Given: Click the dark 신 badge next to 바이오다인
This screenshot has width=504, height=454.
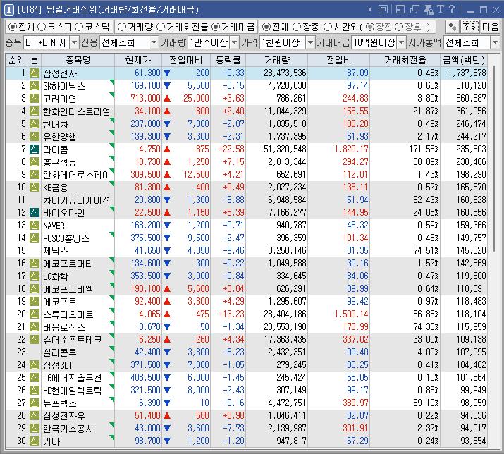Looking at the screenshot, I should coord(35,212).
